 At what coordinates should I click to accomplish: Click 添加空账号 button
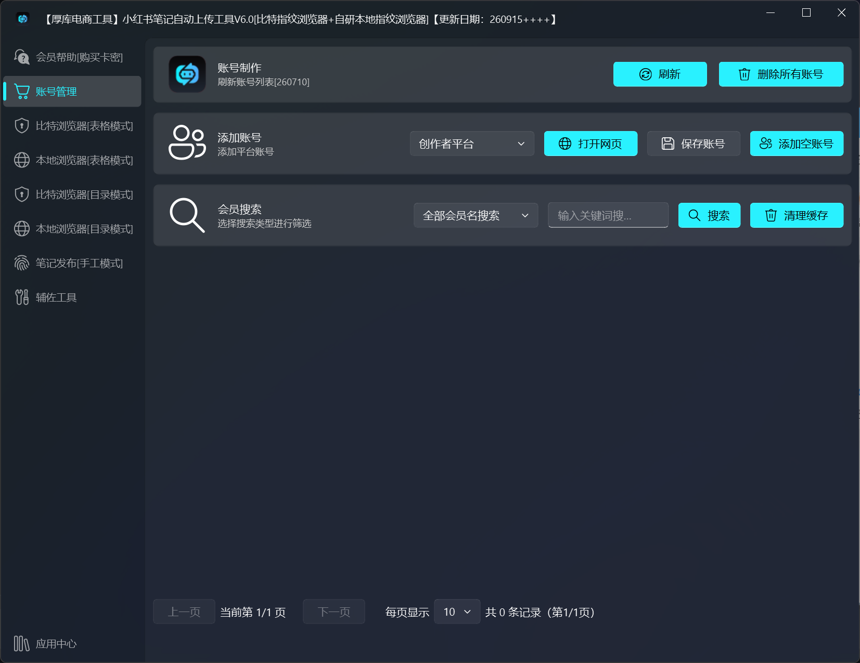pos(797,144)
